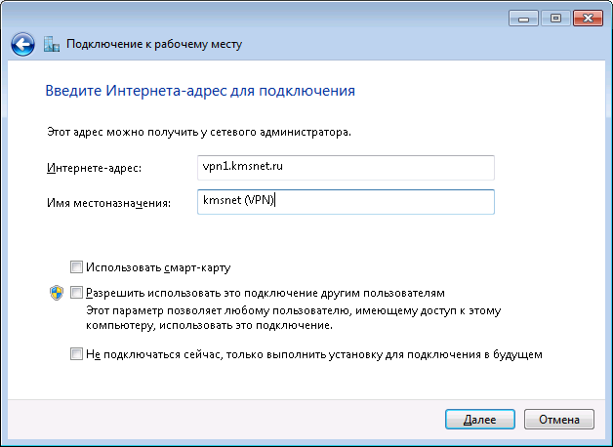Screen dimensions: 613x447
Task: Check Разрешить использовать это подключение другим пользователям
Action: click(76, 292)
